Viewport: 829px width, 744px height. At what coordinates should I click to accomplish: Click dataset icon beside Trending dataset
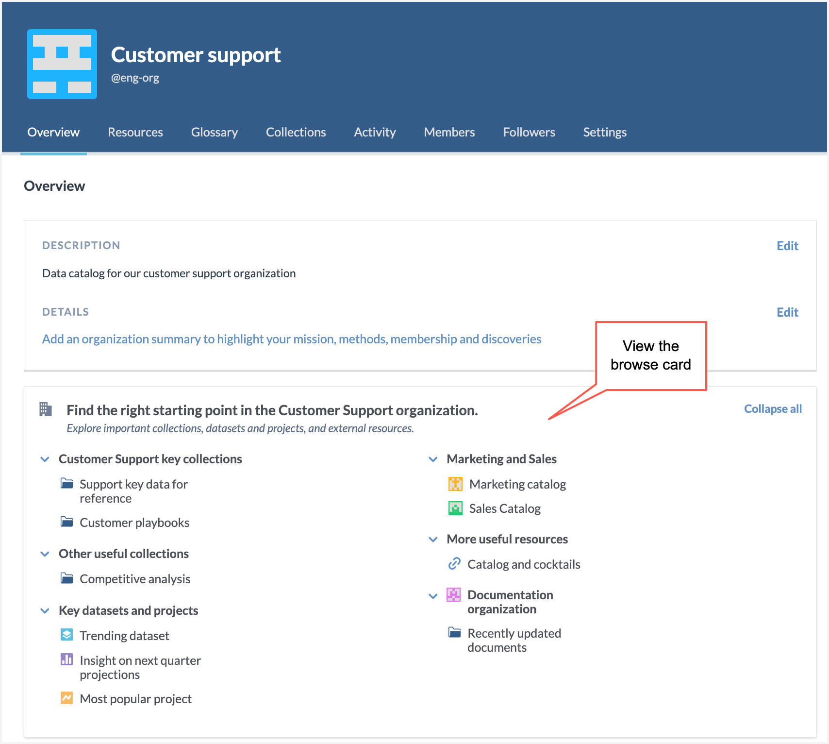[x=66, y=635]
